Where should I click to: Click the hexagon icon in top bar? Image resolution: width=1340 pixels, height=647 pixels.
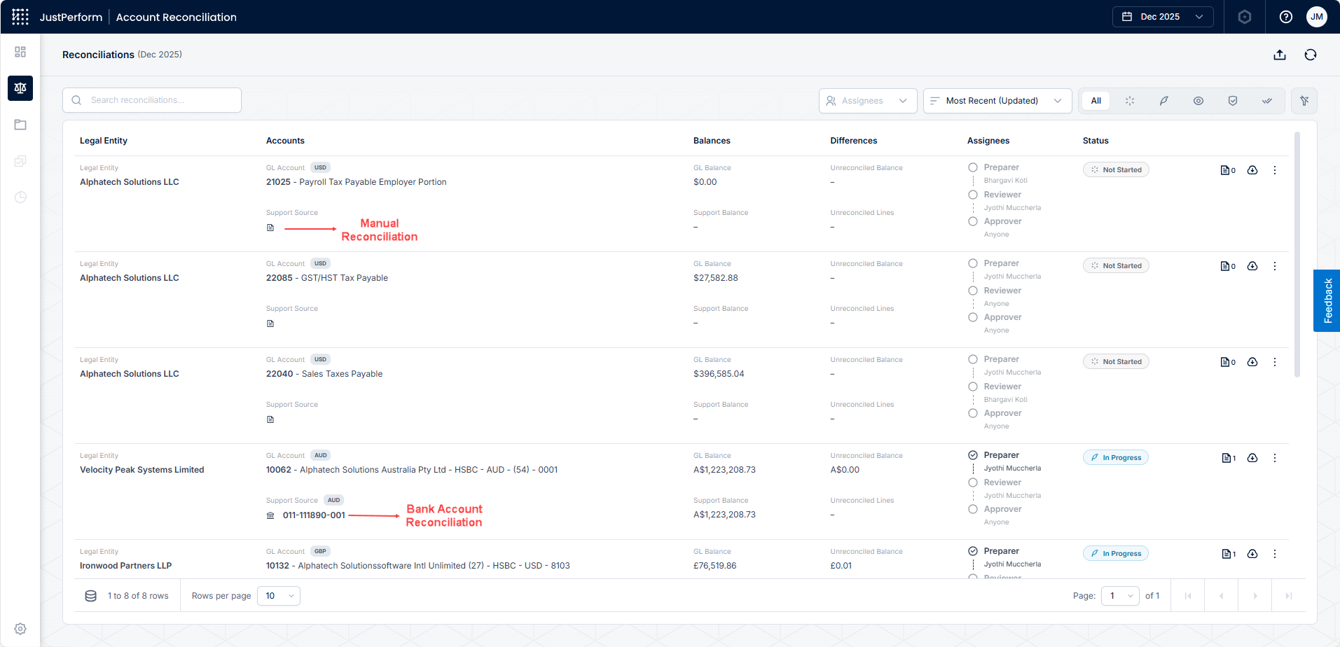coord(1245,17)
